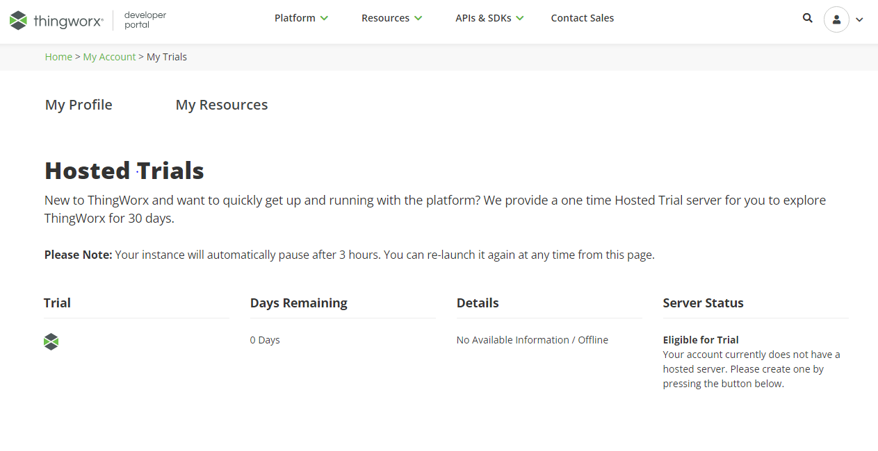This screenshot has width=878, height=451.
Task: Switch to the My Resources tab
Action: 221,105
